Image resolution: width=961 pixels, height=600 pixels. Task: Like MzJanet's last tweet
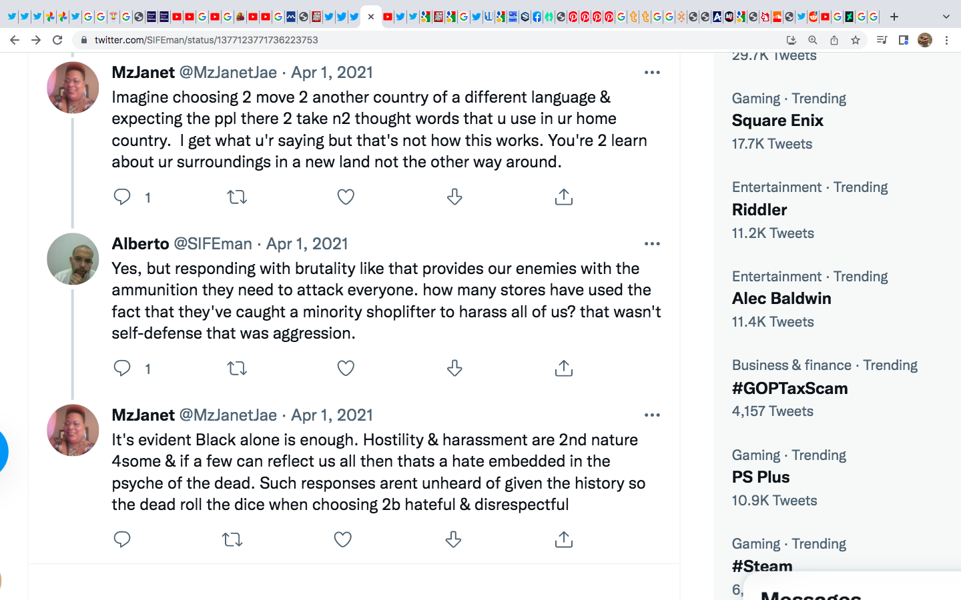point(342,539)
